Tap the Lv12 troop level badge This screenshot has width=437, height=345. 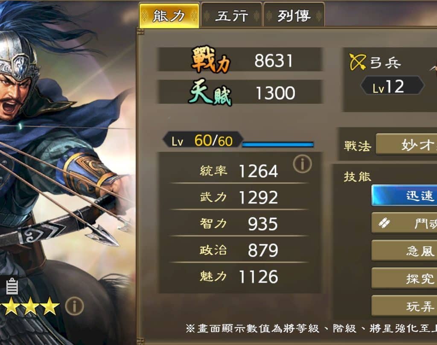(393, 86)
